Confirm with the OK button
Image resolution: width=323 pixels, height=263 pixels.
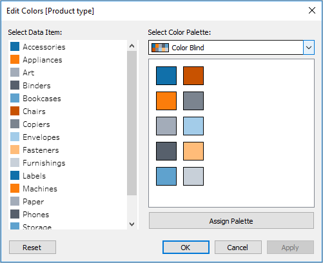pyautogui.click(x=186, y=248)
